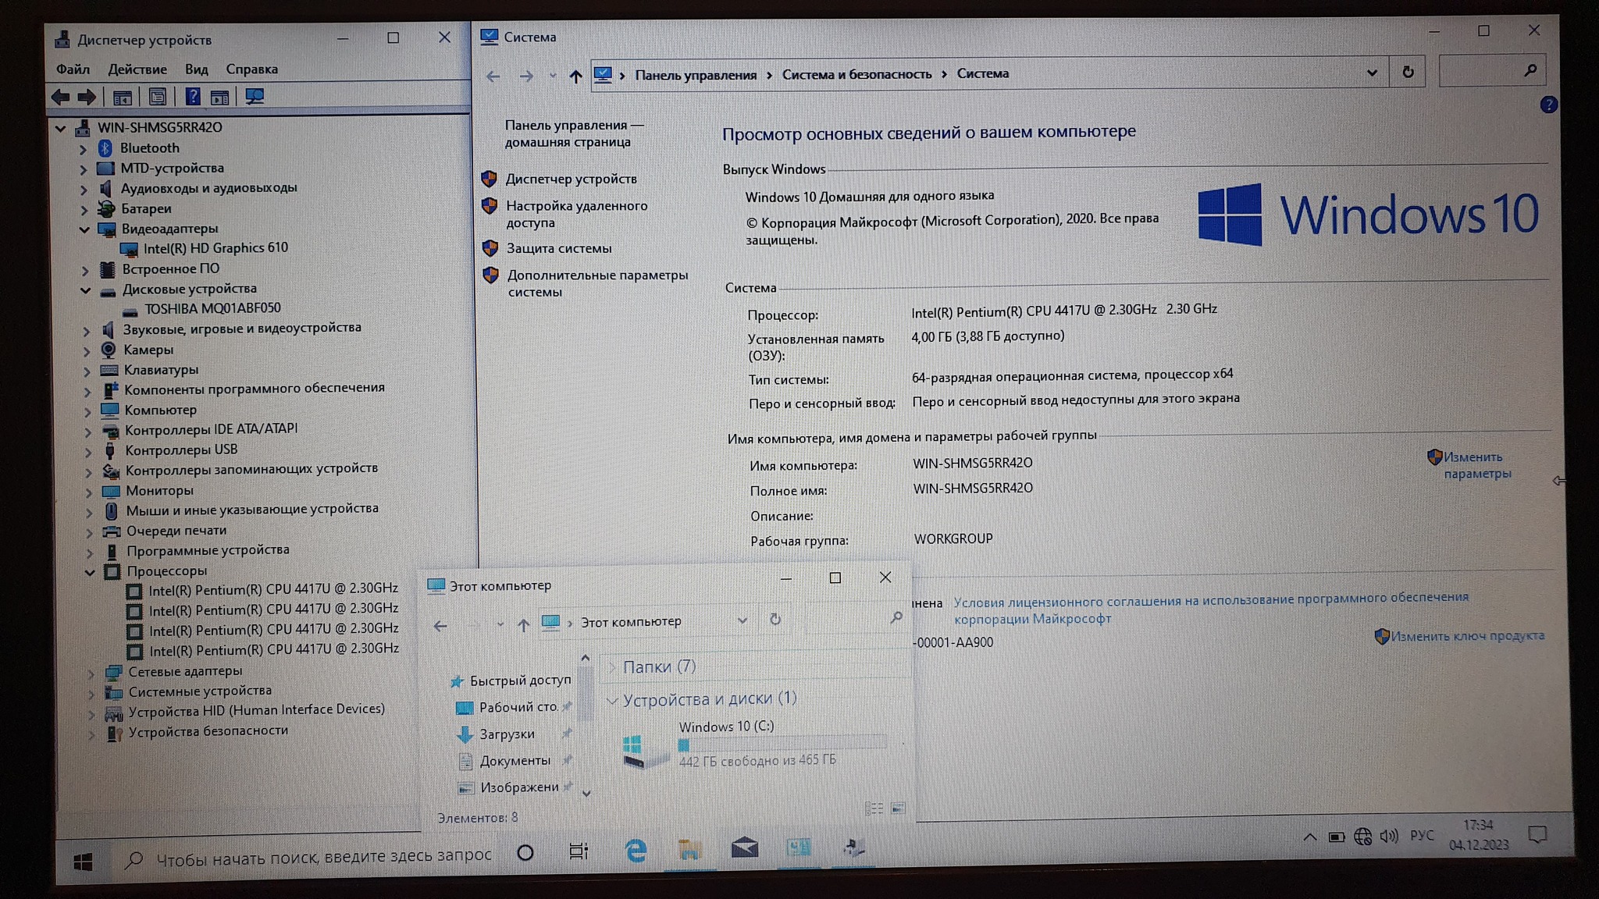Open Microsoft Edge from the taskbar
1599x899 pixels.
click(x=636, y=850)
